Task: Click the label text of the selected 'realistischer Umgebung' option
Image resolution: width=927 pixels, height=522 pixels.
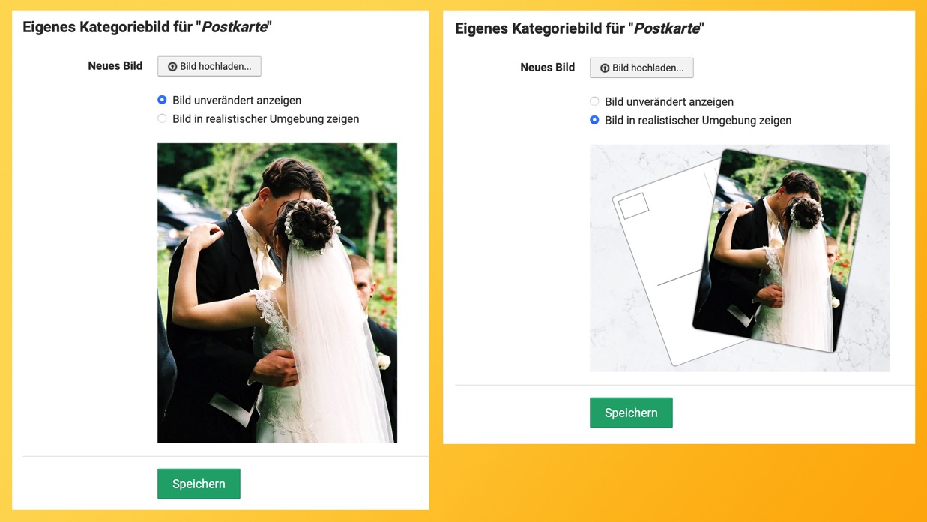Action: click(x=698, y=120)
